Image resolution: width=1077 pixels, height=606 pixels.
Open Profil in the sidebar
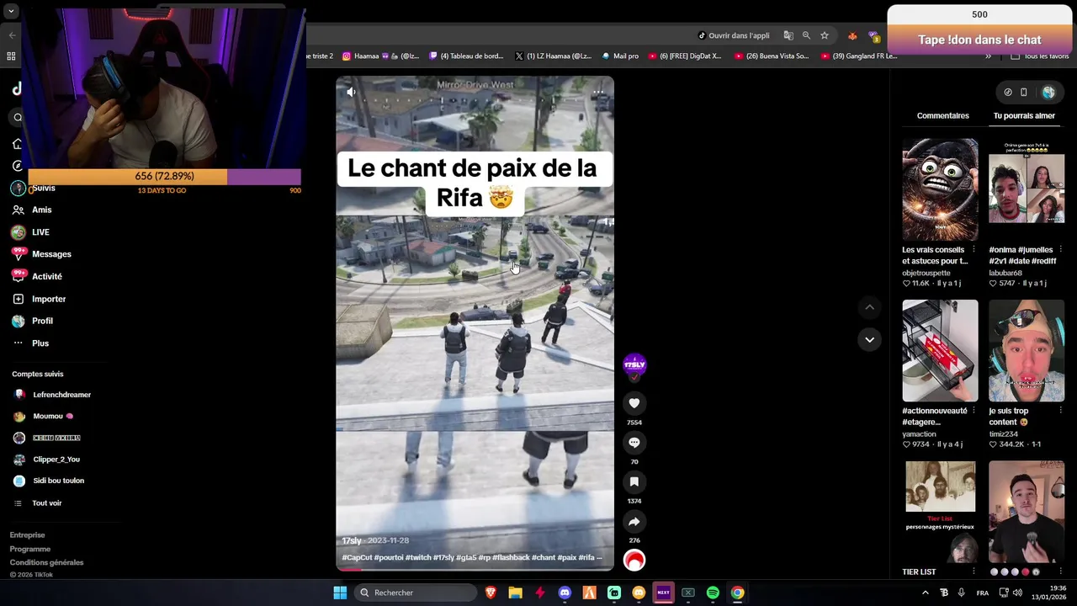(x=42, y=321)
